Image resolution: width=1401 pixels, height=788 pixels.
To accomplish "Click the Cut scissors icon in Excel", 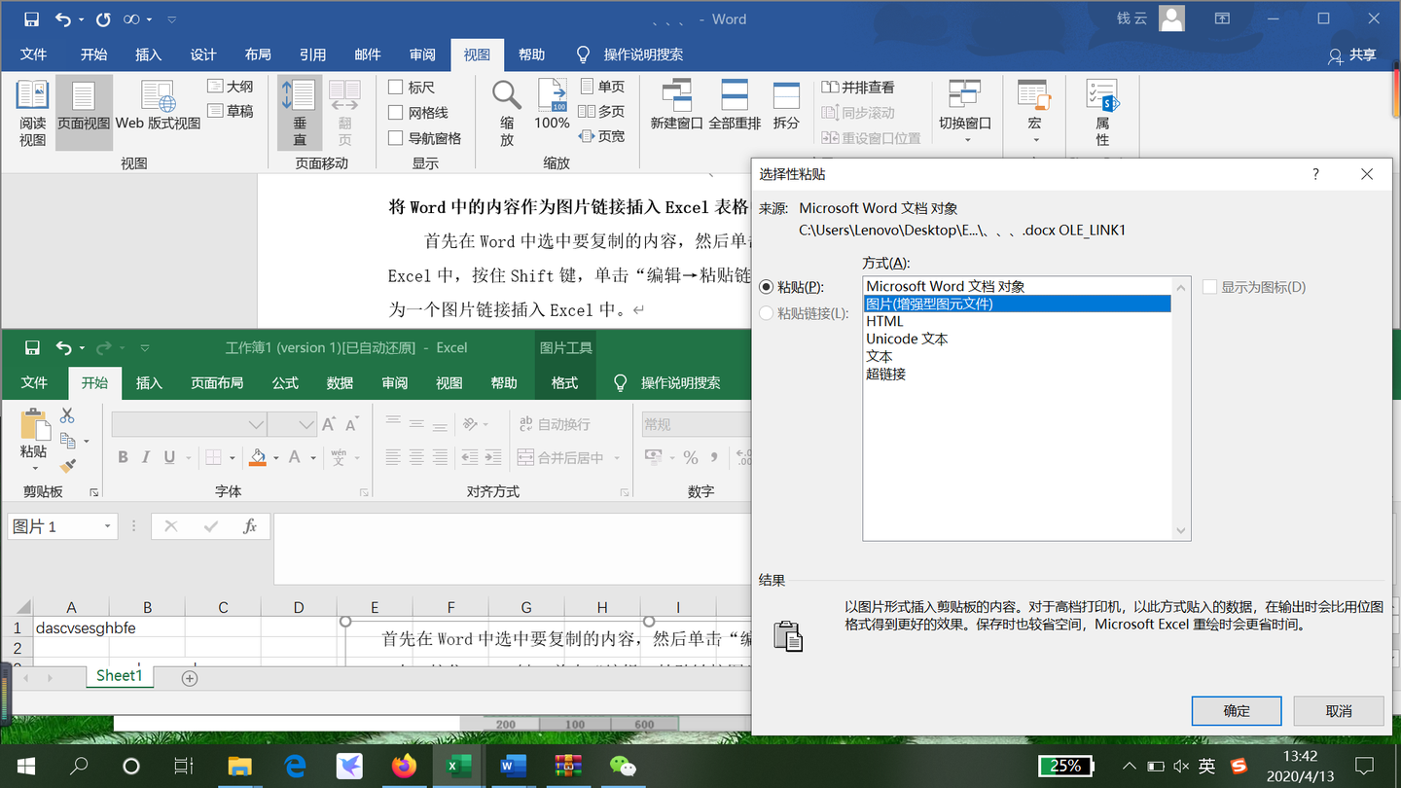I will 67,416.
